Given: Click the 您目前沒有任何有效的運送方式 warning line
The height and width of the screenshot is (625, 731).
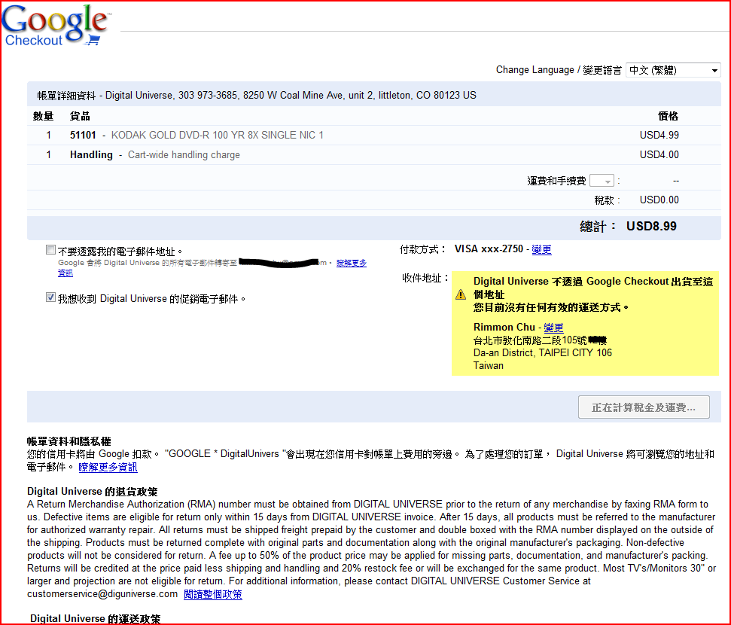Looking at the screenshot, I should (x=550, y=307).
